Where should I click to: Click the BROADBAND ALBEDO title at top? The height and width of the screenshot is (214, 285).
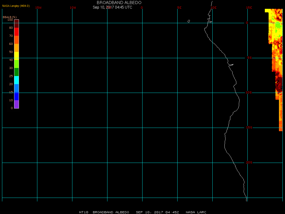tap(119, 3)
